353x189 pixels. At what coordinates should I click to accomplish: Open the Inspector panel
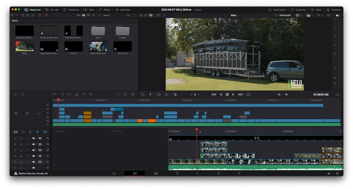pyautogui.click(x=334, y=10)
